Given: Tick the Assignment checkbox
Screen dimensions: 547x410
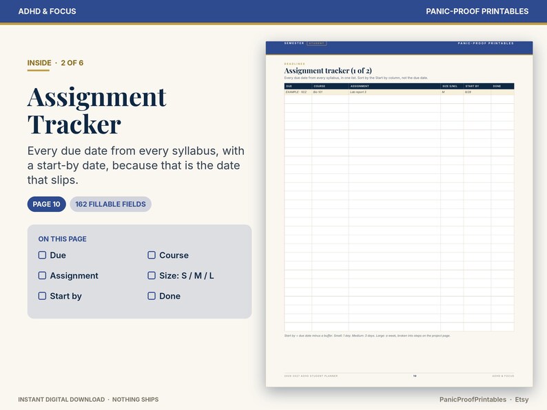Looking at the screenshot, I should 42,276.
